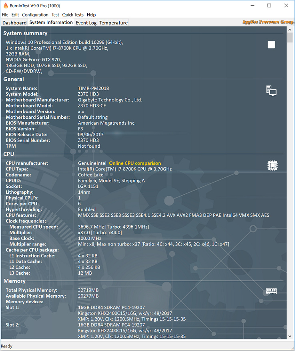295x351 pixels.
Task: Open the File menu
Action: (5, 15)
